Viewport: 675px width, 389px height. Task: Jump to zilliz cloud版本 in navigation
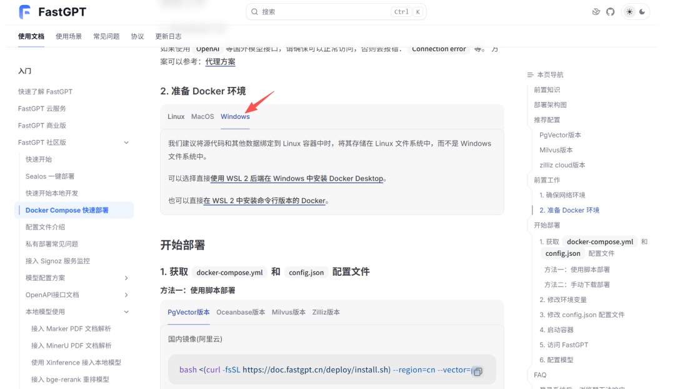pyautogui.click(x=562, y=165)
